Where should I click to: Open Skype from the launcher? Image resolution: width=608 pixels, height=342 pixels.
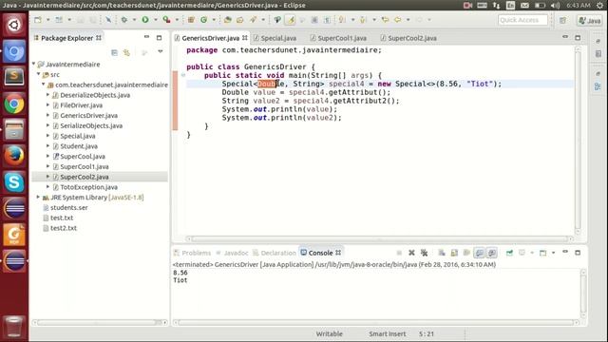click(x=14, y=182)
